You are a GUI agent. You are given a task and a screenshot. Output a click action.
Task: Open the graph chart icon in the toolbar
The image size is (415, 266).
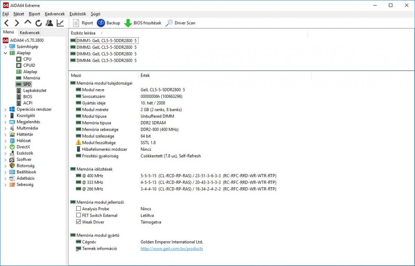[60, 23]
